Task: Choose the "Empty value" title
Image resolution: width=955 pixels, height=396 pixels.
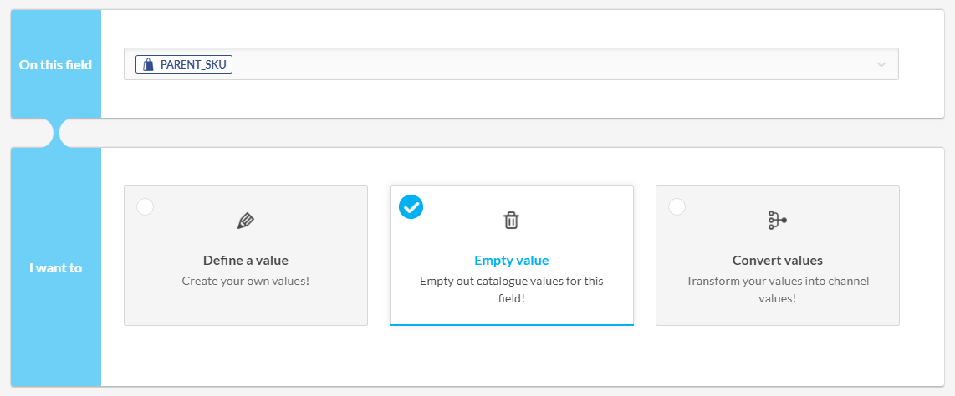Action: 511,260
